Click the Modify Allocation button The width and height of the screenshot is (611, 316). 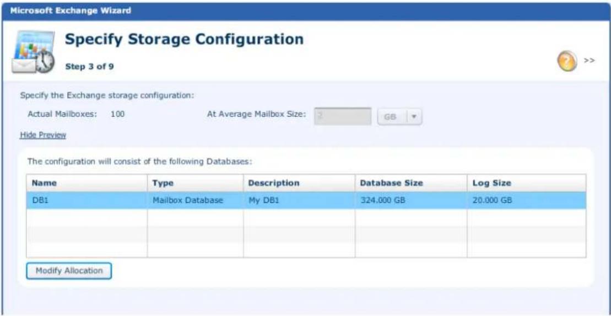[x=69, y=271]
